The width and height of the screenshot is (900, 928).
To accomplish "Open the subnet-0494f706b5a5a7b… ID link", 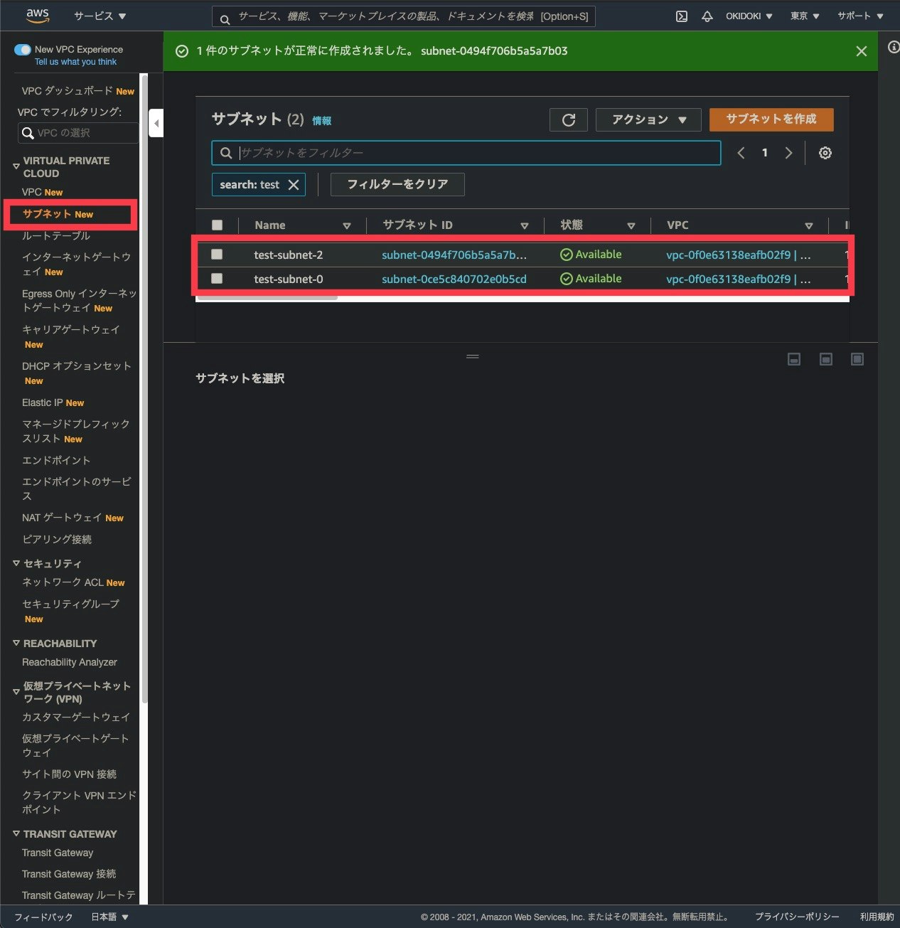I will tap(454, 255).
